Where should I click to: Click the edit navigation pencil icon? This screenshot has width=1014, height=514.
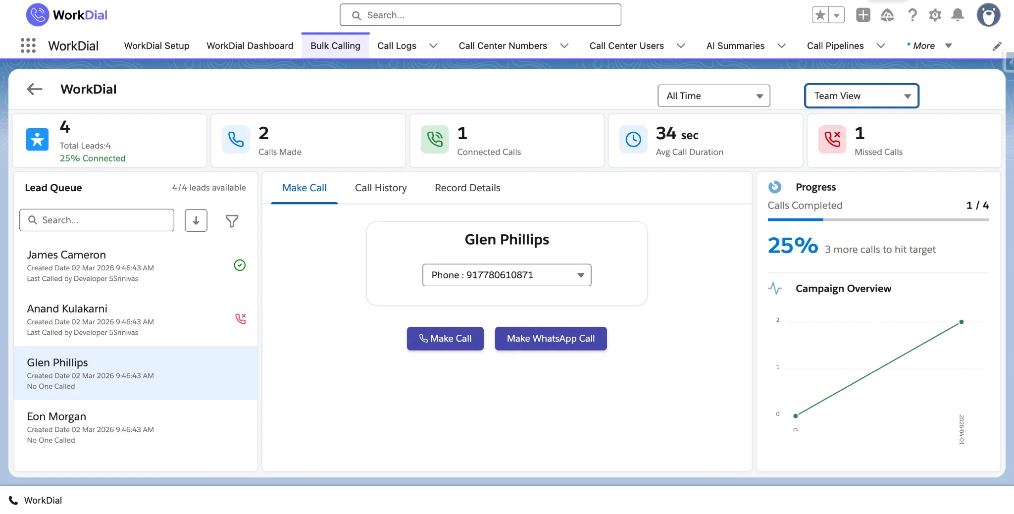[997, 46]
